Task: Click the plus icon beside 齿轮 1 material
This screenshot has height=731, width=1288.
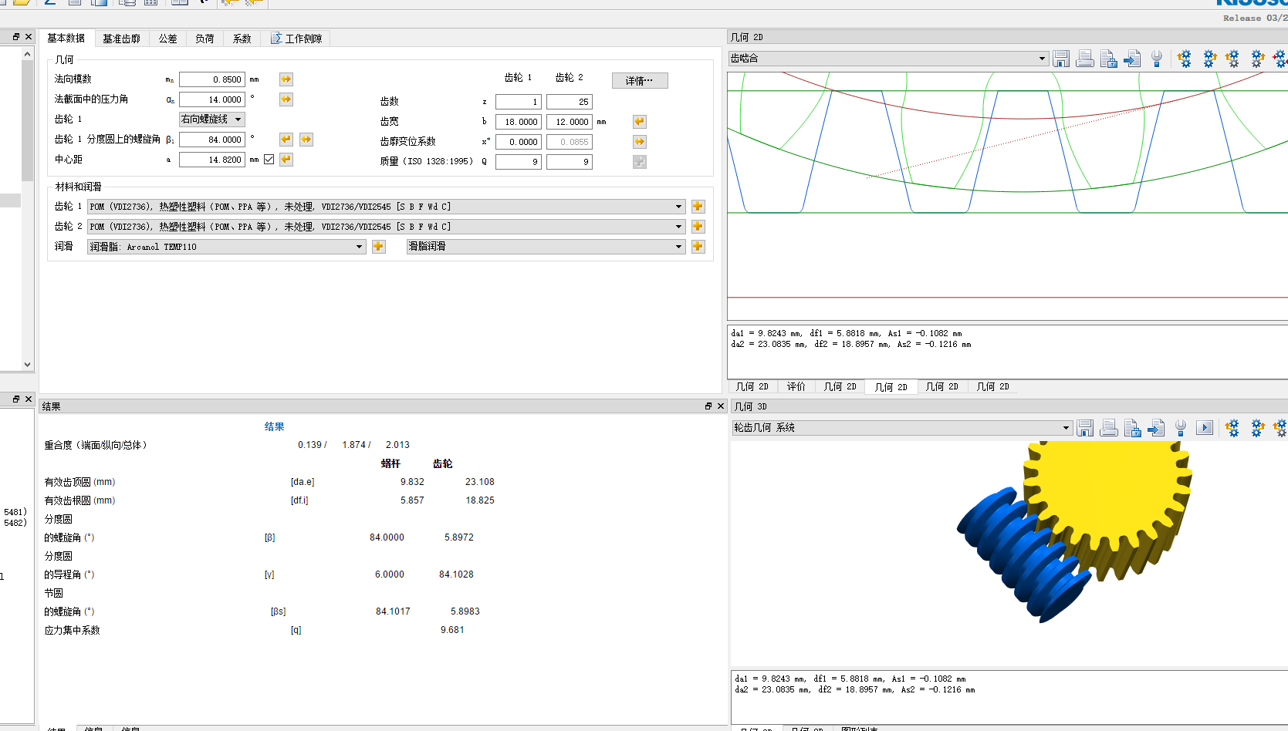Action: click(x=698, y=207)
